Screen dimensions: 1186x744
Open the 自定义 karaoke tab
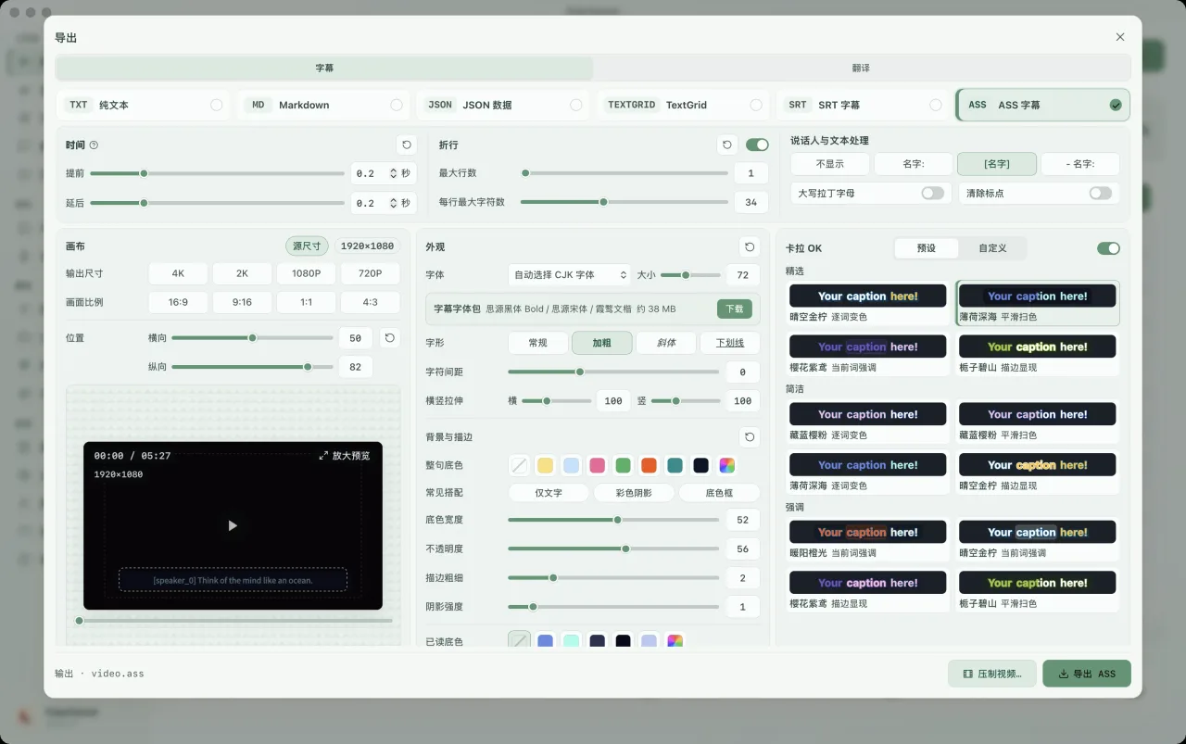(x=994, y=248)
